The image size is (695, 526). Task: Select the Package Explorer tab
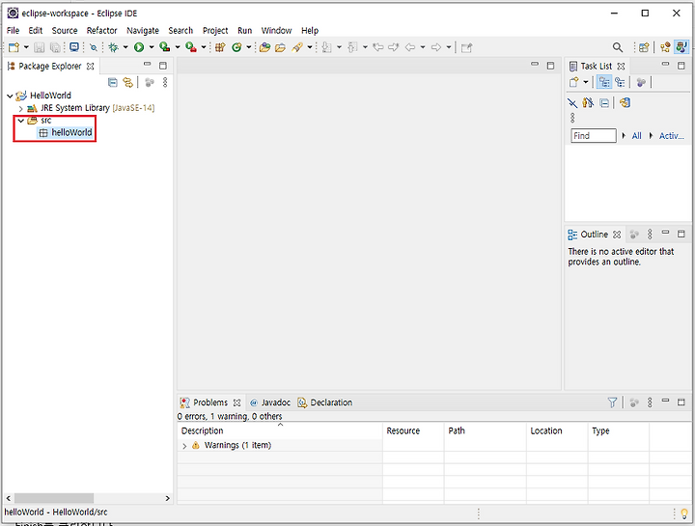pos(50,66)
